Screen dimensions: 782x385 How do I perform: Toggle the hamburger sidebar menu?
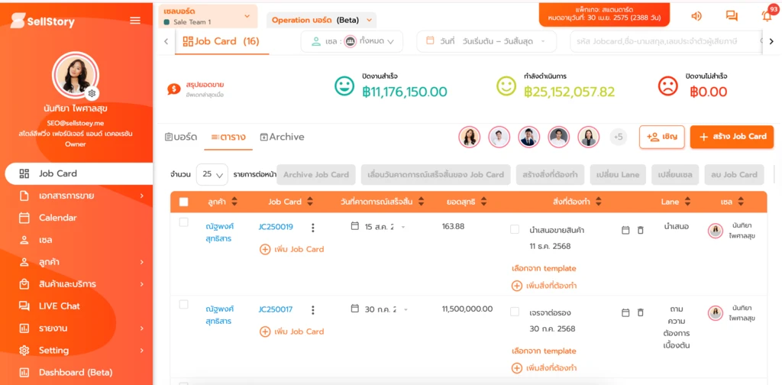[135, 21]
